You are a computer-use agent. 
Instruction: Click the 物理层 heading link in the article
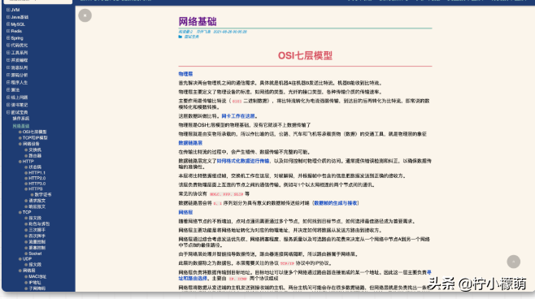(185, 74)
